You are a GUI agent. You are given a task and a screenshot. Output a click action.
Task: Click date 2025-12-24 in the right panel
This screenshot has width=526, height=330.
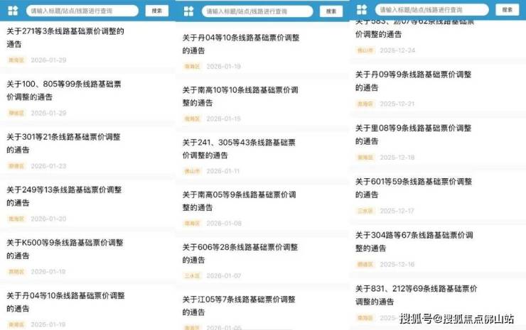397,50
